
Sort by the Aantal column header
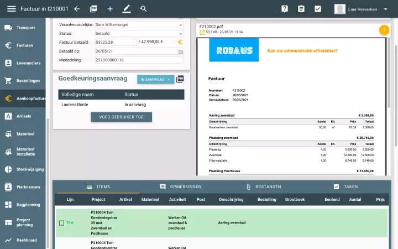click(355, 199)
